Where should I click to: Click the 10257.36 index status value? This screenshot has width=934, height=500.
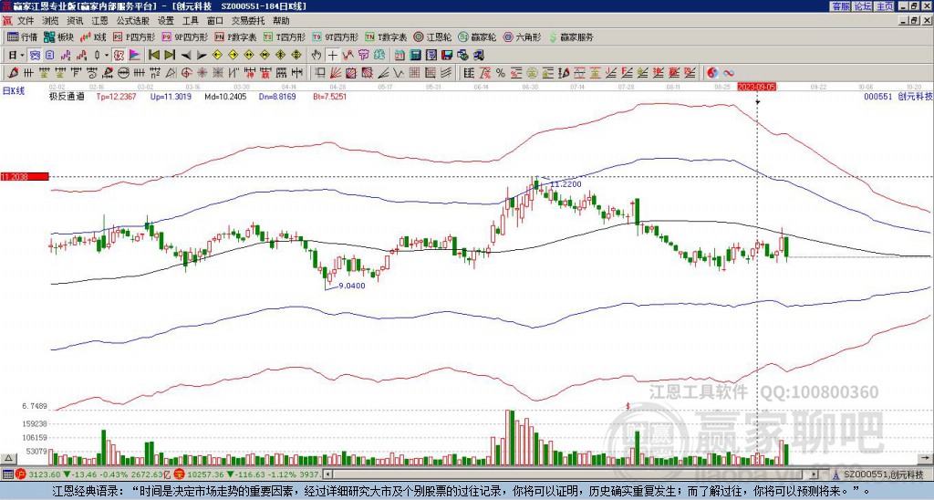click(206, 474)
